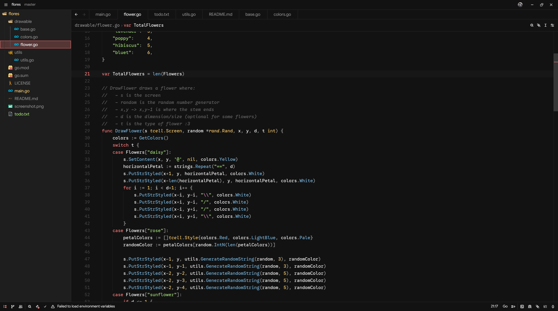Click GetColors call on line 30
558x311 pixels.
point(151,138)
